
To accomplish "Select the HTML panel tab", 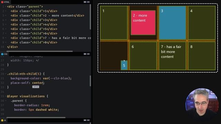I will [x=5, y=2].
